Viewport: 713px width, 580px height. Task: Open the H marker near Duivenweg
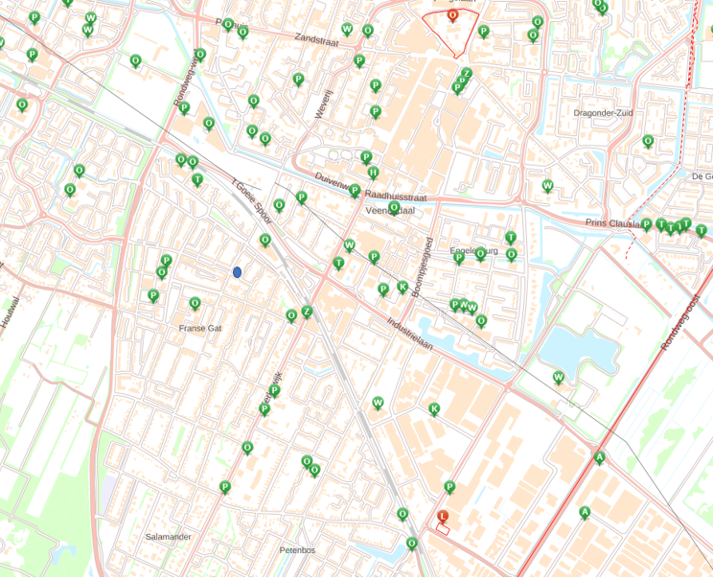[373, 173]
